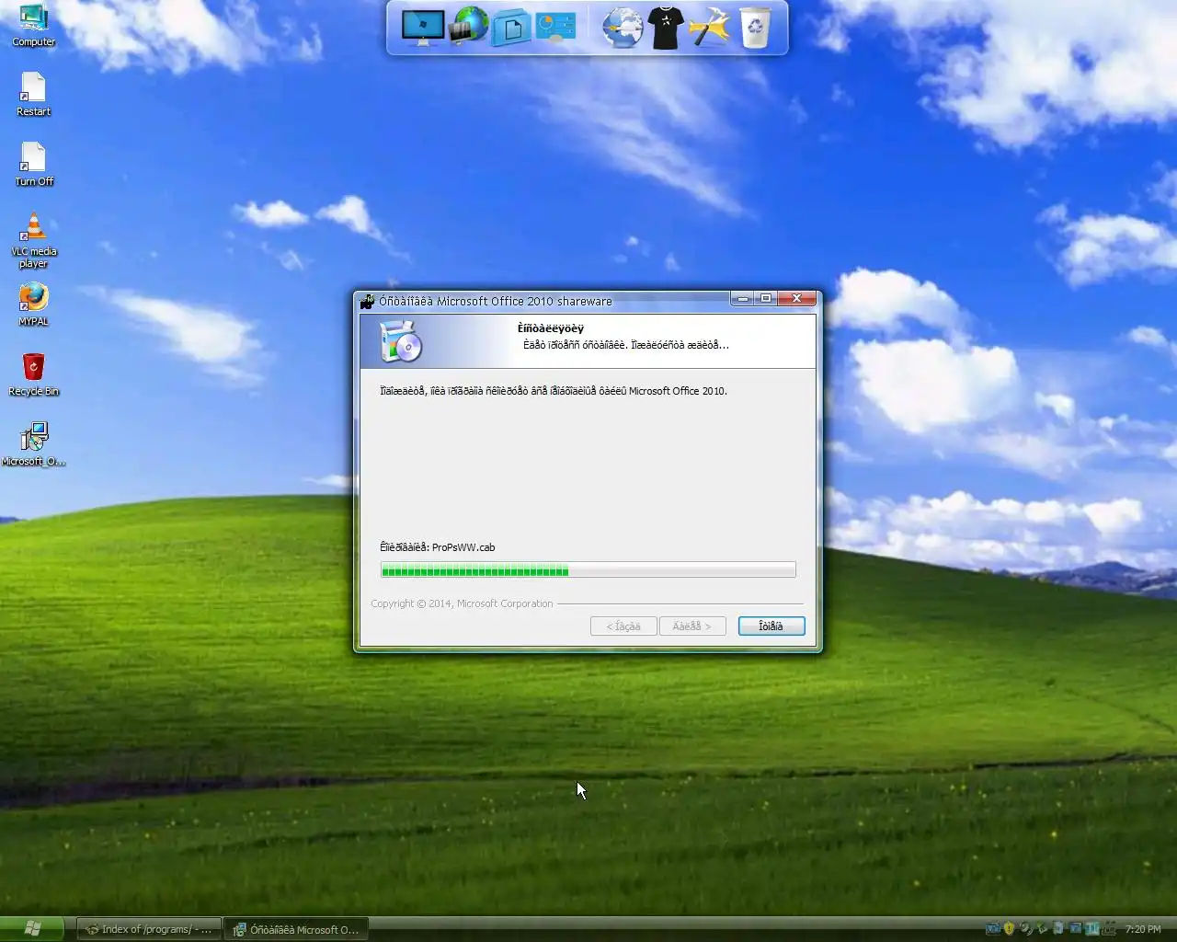Open the MYPAL browser shortcut
Screen dimensions: 1177x942
pyautogui.click(x=33, y=304)
